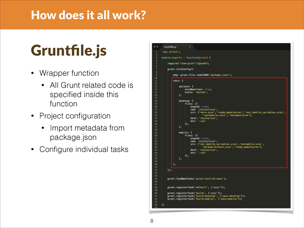Viewport: 304px width, 228px height.
Task: Click the line beginning with '**/mobile/**/*.scss'
Action: (x=232, y=147)
